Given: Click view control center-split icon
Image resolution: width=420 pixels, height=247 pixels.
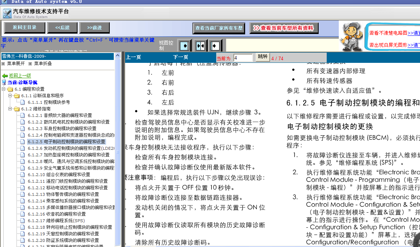Looking at the screenshot, I should pos(200,46).
